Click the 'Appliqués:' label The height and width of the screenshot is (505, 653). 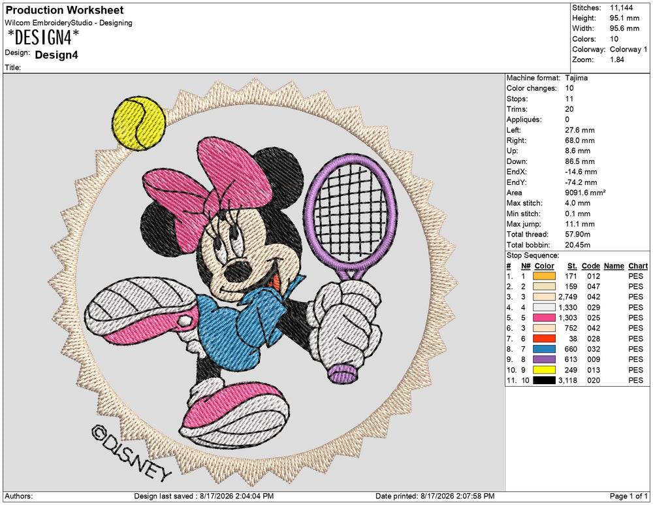[x=524, y=120]
